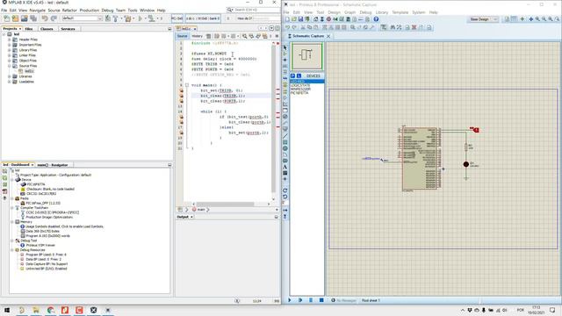Expand Libraries node in project tree
This screenshot has width=562, height=316.
(x=10, y=76)
